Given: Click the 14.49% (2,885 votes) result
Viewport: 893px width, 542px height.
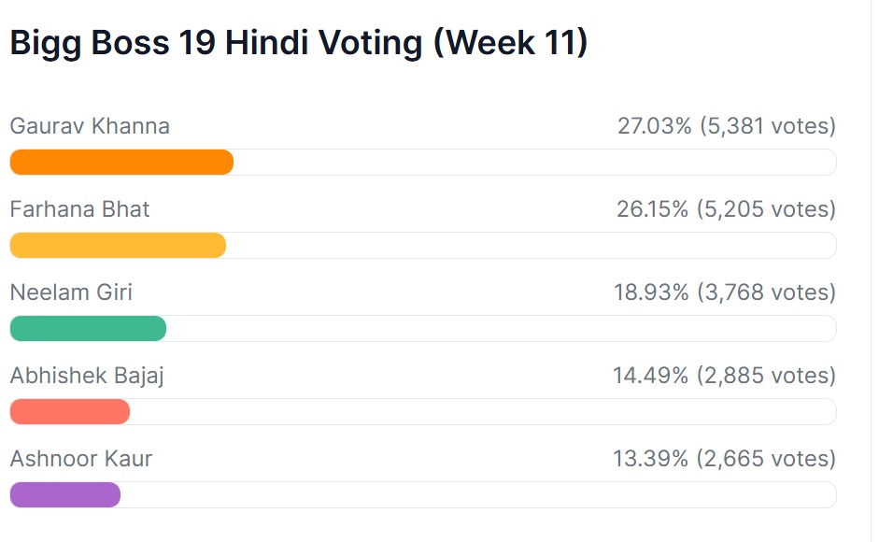Looking at the screenshot, I should coord(724,376).
